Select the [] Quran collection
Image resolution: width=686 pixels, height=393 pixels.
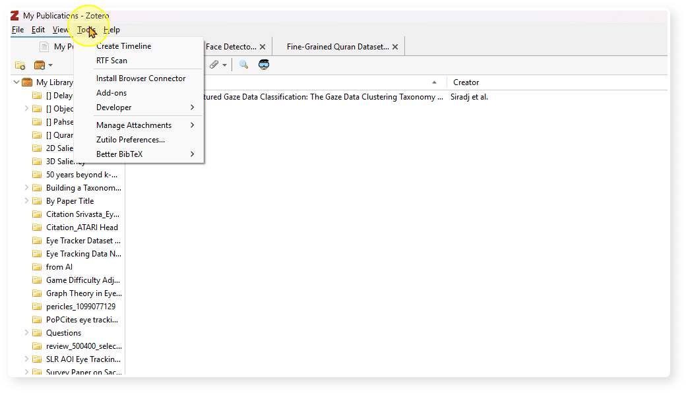pyautogui.click(x=59, y=135)
